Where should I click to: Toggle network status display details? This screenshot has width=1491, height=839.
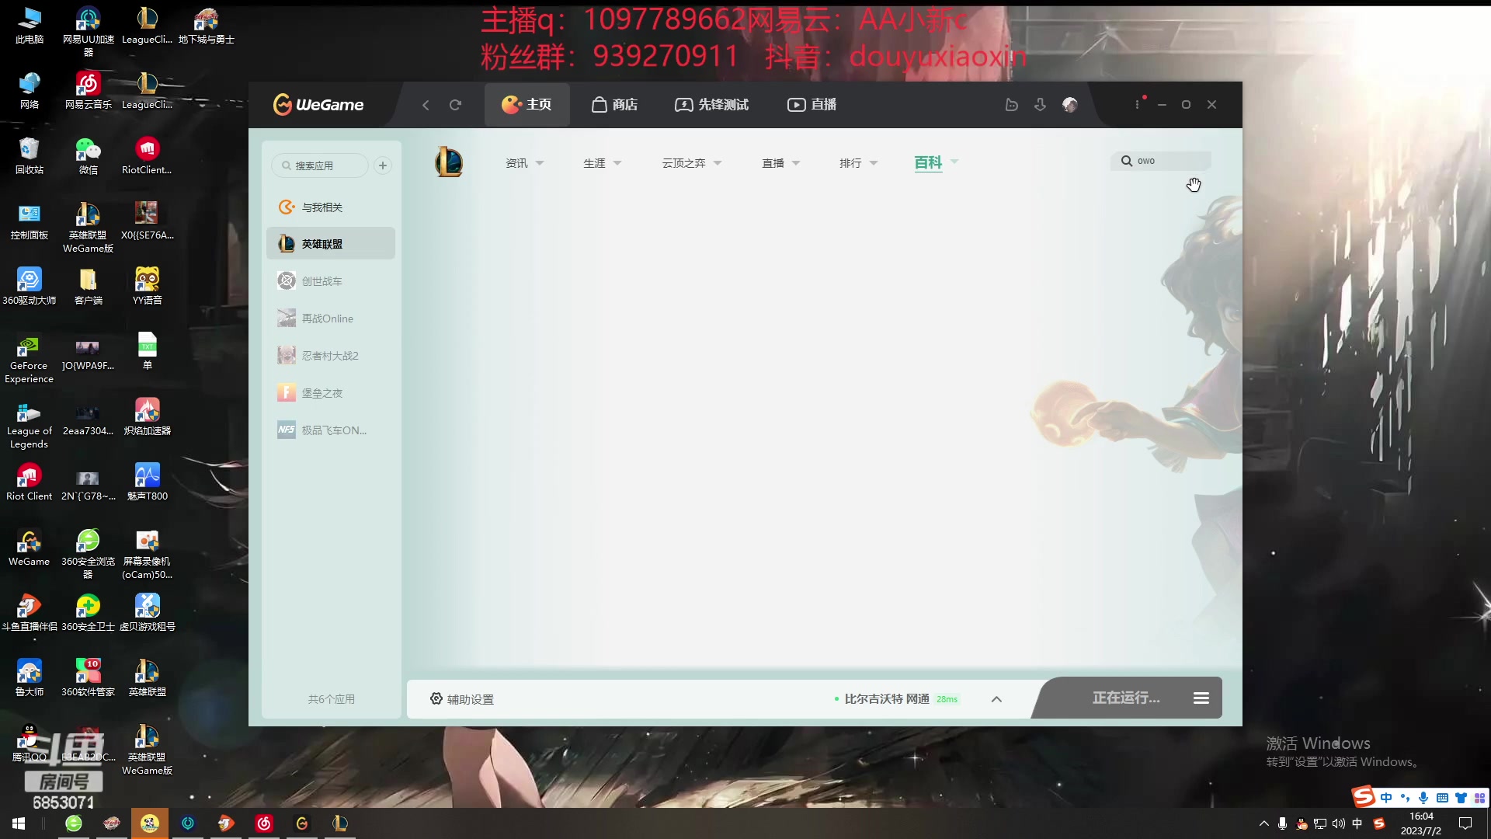[997, 698]
